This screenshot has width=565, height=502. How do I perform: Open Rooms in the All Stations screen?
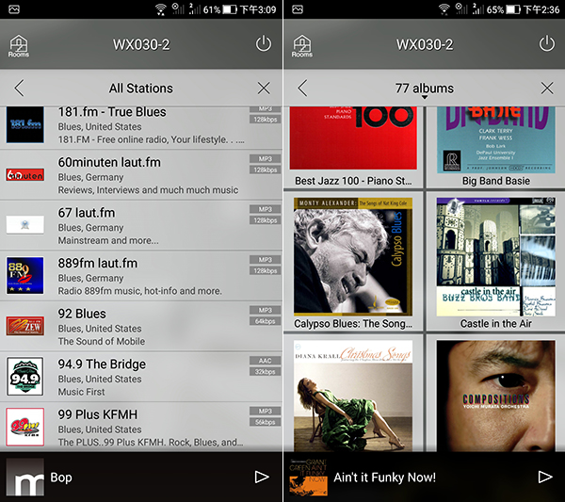19,46
